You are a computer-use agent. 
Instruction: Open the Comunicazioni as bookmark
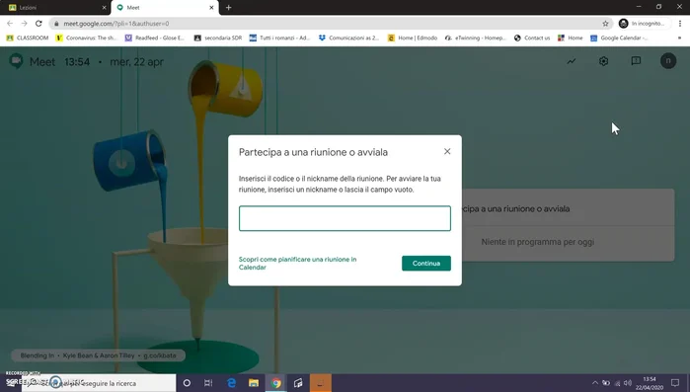point(348,38)
